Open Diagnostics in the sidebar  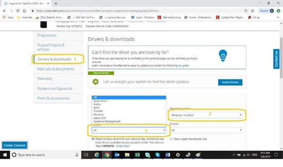(x=47, y=35)
